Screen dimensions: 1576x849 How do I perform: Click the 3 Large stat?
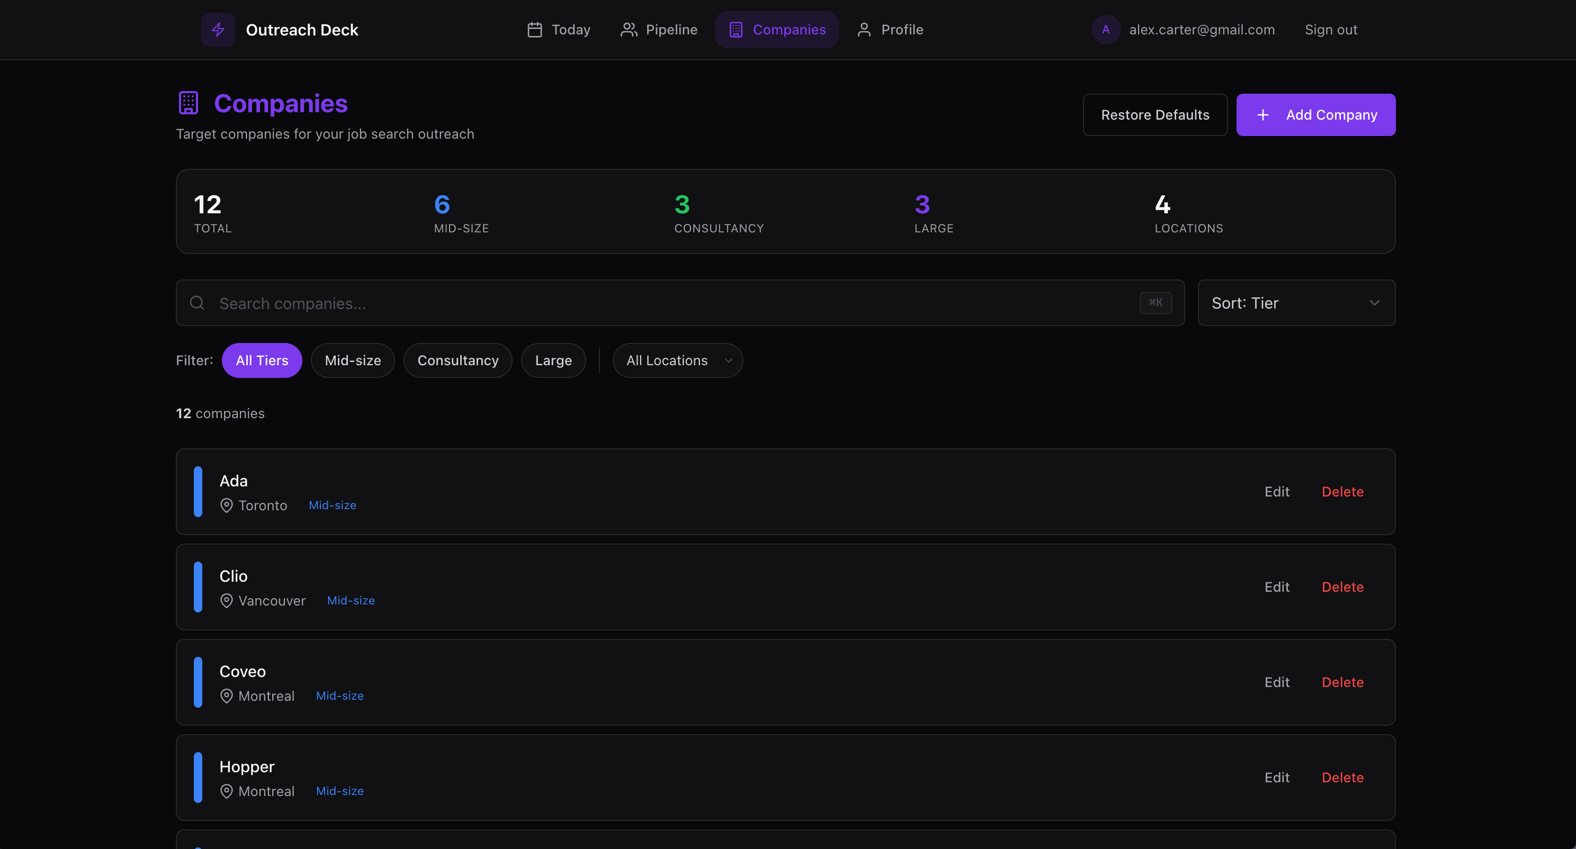click(934, 213)
